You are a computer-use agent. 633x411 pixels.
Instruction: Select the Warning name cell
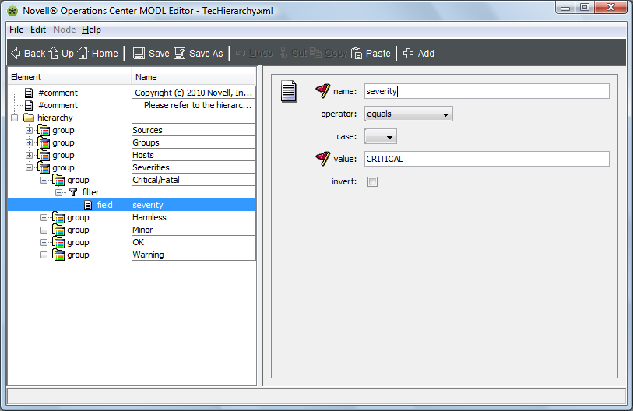tap(194, 255)
